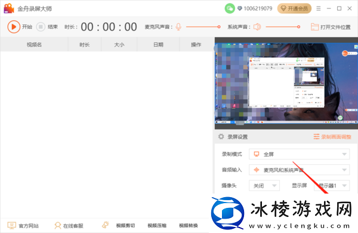The image size is (358, 233).
Task: Start recording with the orange play button
Action: pyautogui.click(x=14, y=27)
